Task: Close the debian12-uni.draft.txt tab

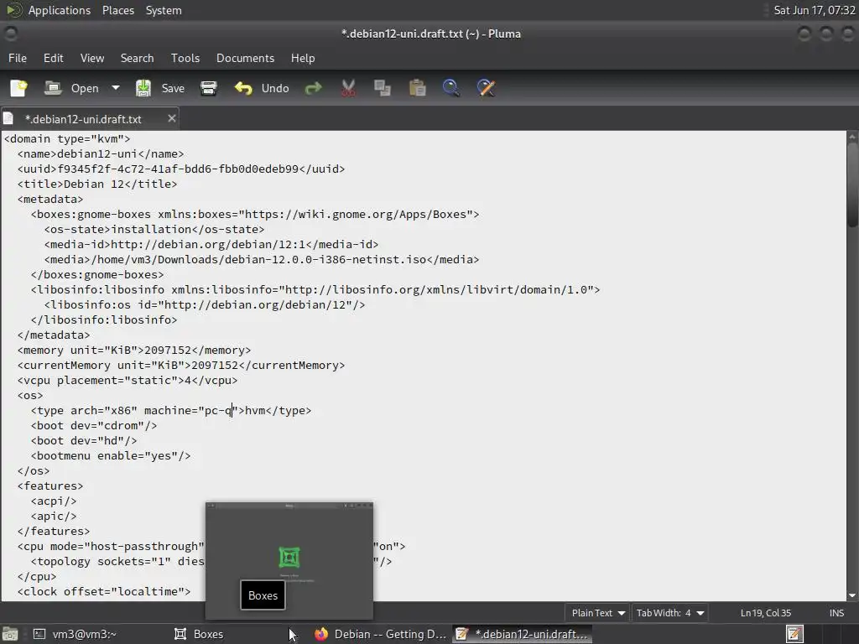Action: (171, 118)
